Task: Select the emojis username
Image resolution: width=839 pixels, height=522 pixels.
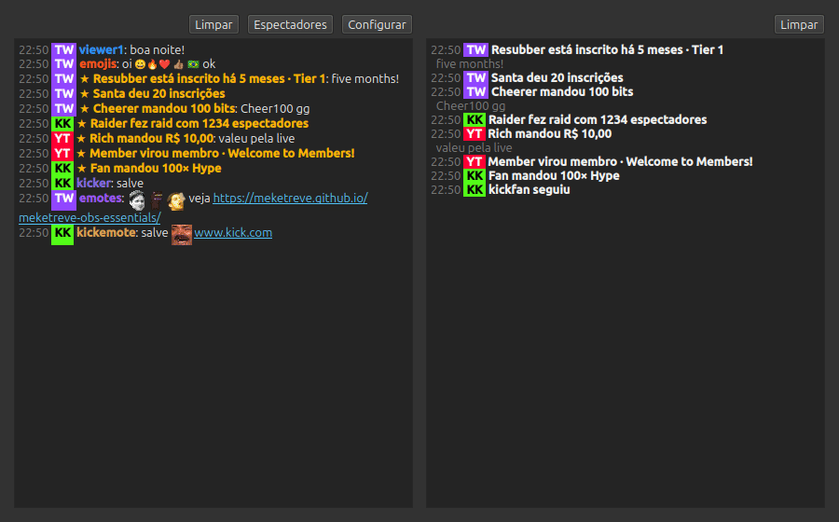Action: pyautogui.click(x=98, y=64)
